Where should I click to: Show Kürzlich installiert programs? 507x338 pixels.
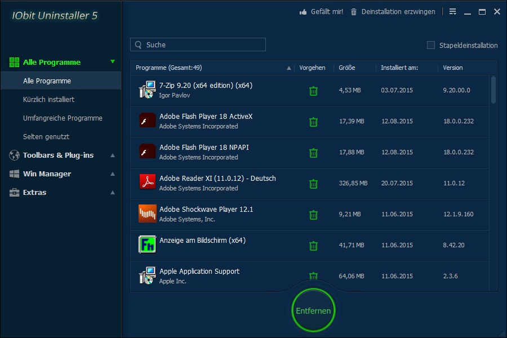[48, 99]
